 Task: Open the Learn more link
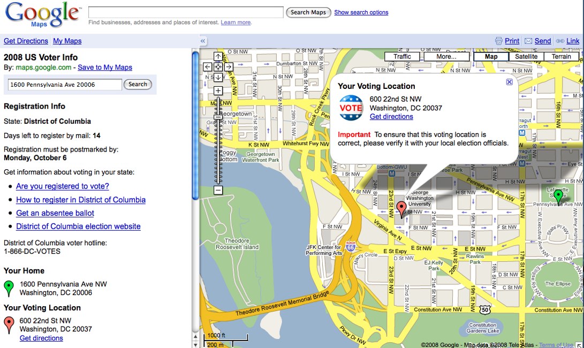(236, 22)
